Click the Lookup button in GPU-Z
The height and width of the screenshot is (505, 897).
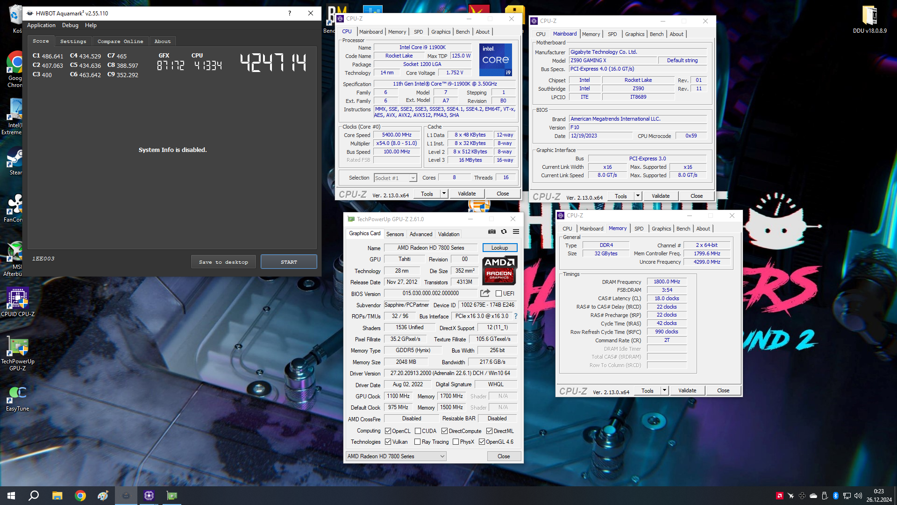tap(499, 248)
